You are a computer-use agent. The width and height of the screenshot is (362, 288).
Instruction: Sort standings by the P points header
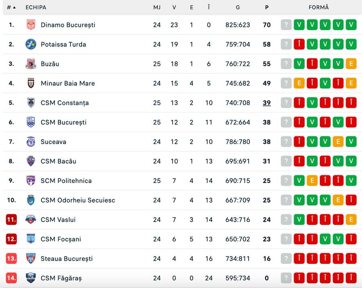(267, 7)
